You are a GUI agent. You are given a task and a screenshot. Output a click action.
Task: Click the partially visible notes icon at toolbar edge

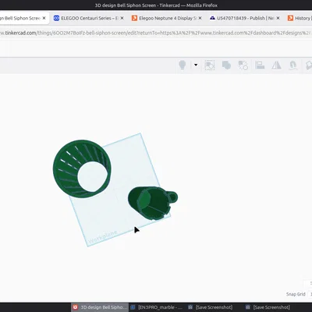(x=309, y=65)
